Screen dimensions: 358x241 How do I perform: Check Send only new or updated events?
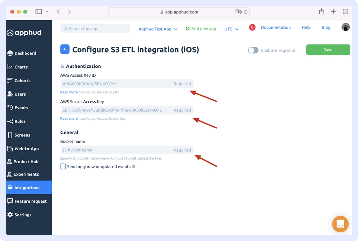(63, 167)
